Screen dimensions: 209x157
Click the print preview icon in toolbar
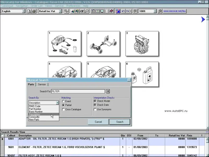29,11
